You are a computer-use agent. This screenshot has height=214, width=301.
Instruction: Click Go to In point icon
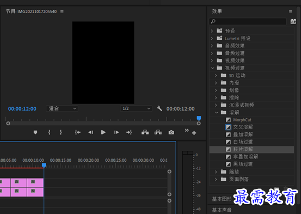[78, 132]
